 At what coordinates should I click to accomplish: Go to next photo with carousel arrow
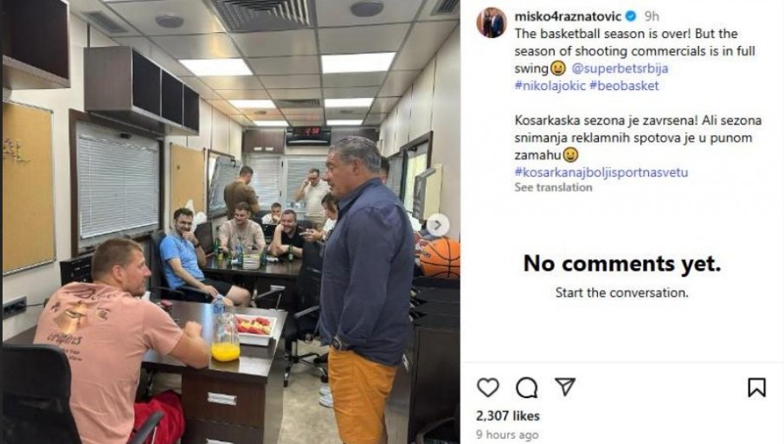tap(437, 226)
